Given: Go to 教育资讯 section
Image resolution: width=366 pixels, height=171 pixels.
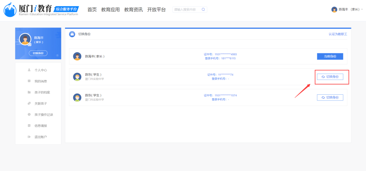Looking at the screenshot, I should (x=133, y=9).
